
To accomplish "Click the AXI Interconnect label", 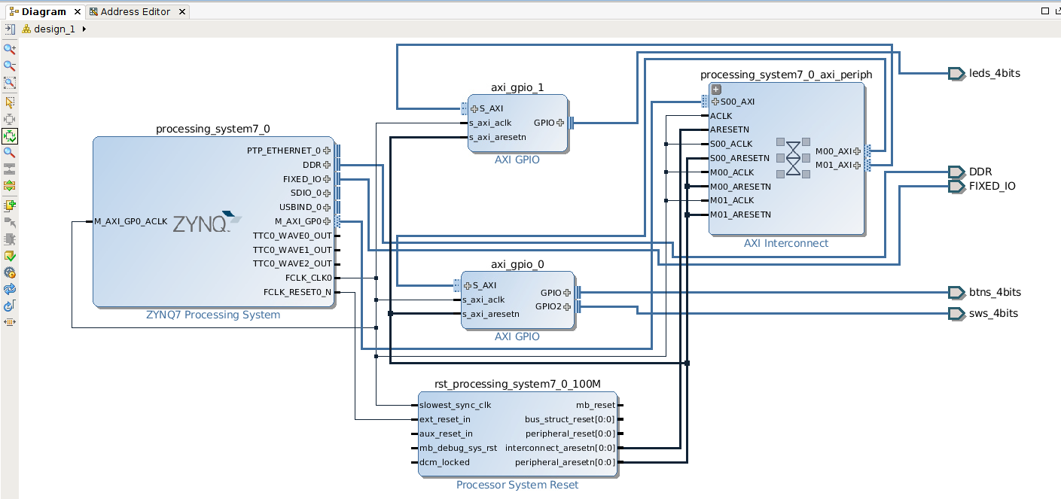I will click(x=786, y=243).
